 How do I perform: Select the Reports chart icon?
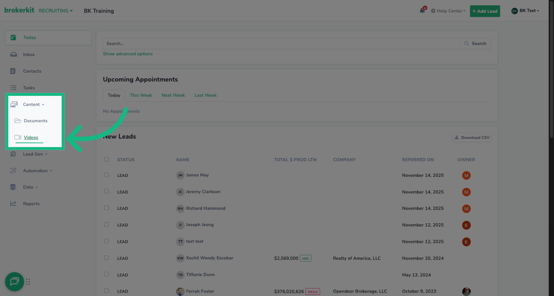[13, 203]
